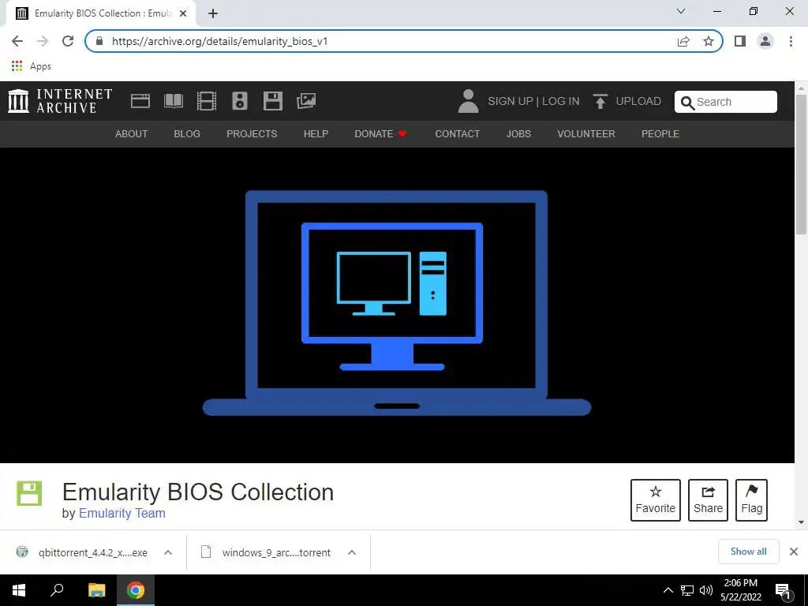This screenshot has height=606, width=808.
Task: Expand options for windows_9 torrent download
Action: (352, 552)
